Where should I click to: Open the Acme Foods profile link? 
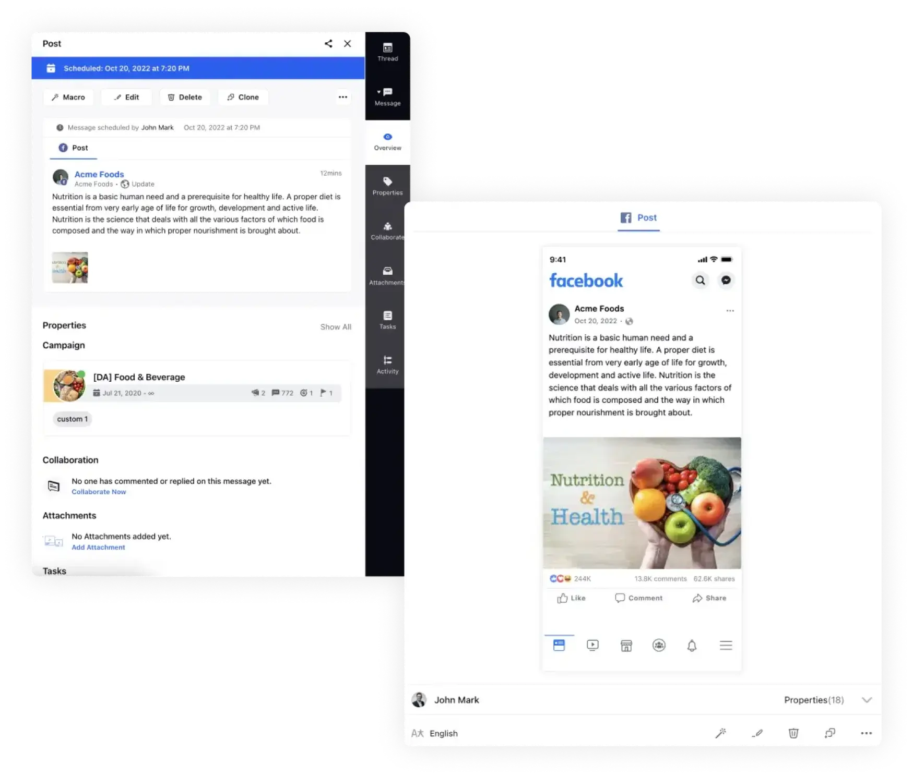pyautogui.click(x=99, y=174)
